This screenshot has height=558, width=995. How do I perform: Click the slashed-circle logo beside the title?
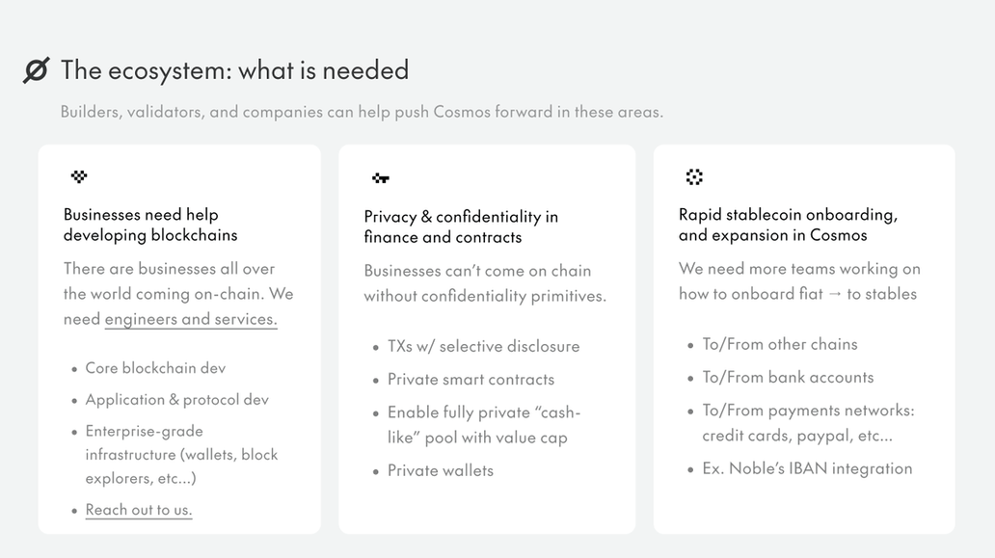point(36,70)
